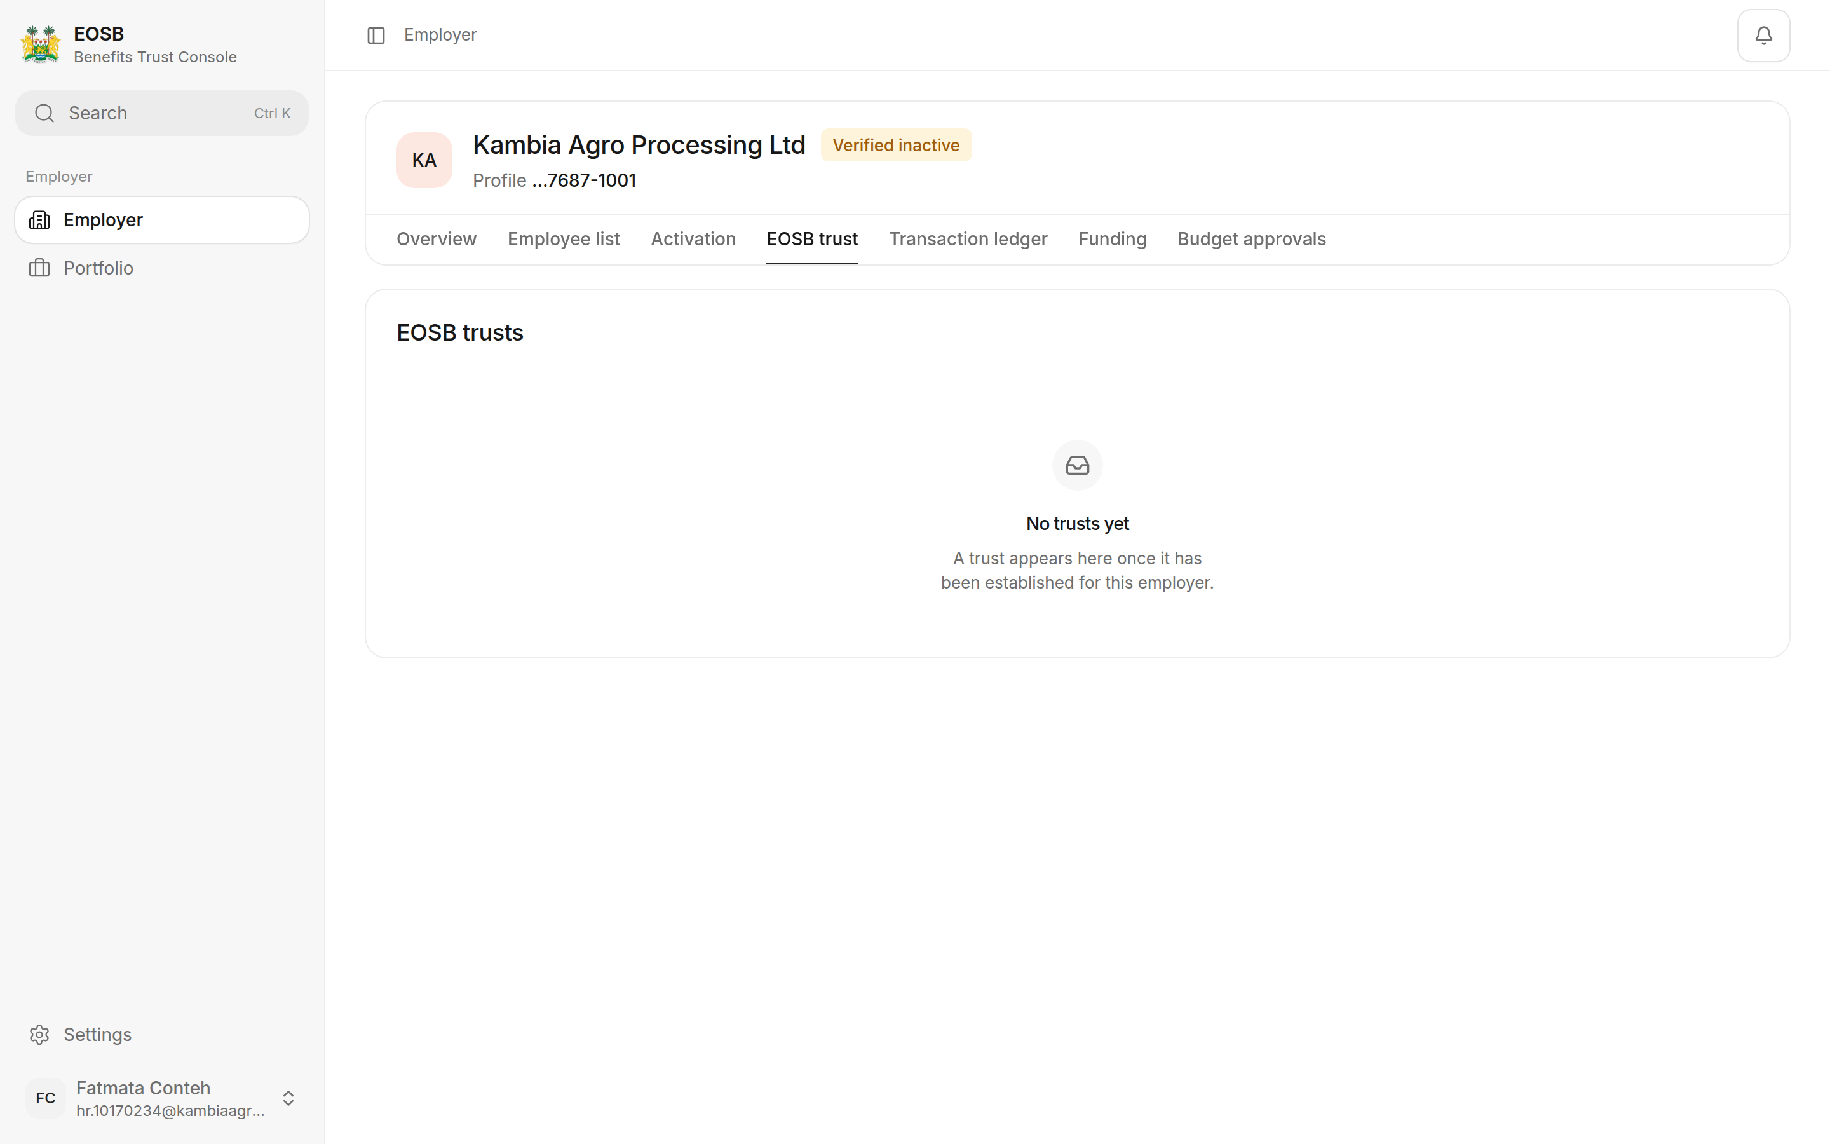Click the Kambia Agro Processing Ltd title

639,146
